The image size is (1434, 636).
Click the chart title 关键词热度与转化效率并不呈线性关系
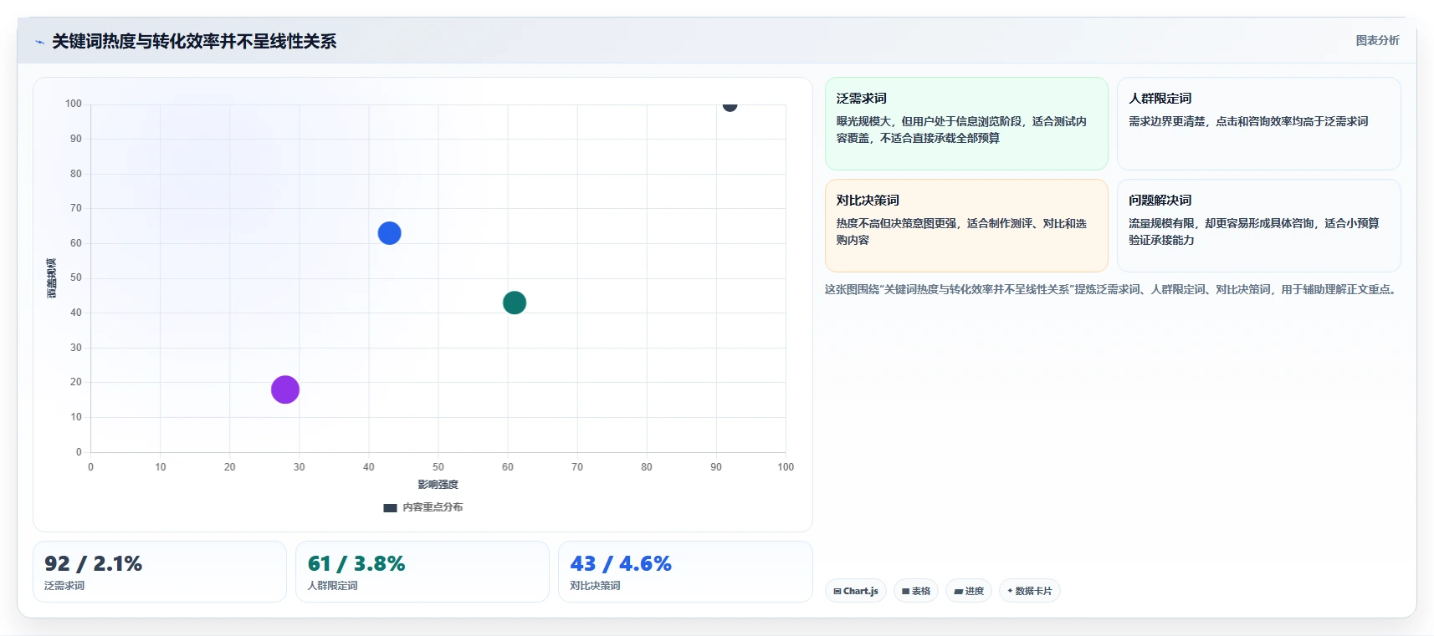[194, 42]
